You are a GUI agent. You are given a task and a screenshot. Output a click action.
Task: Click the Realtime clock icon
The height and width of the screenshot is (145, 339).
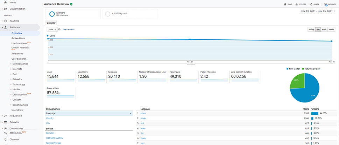point(5,21)
